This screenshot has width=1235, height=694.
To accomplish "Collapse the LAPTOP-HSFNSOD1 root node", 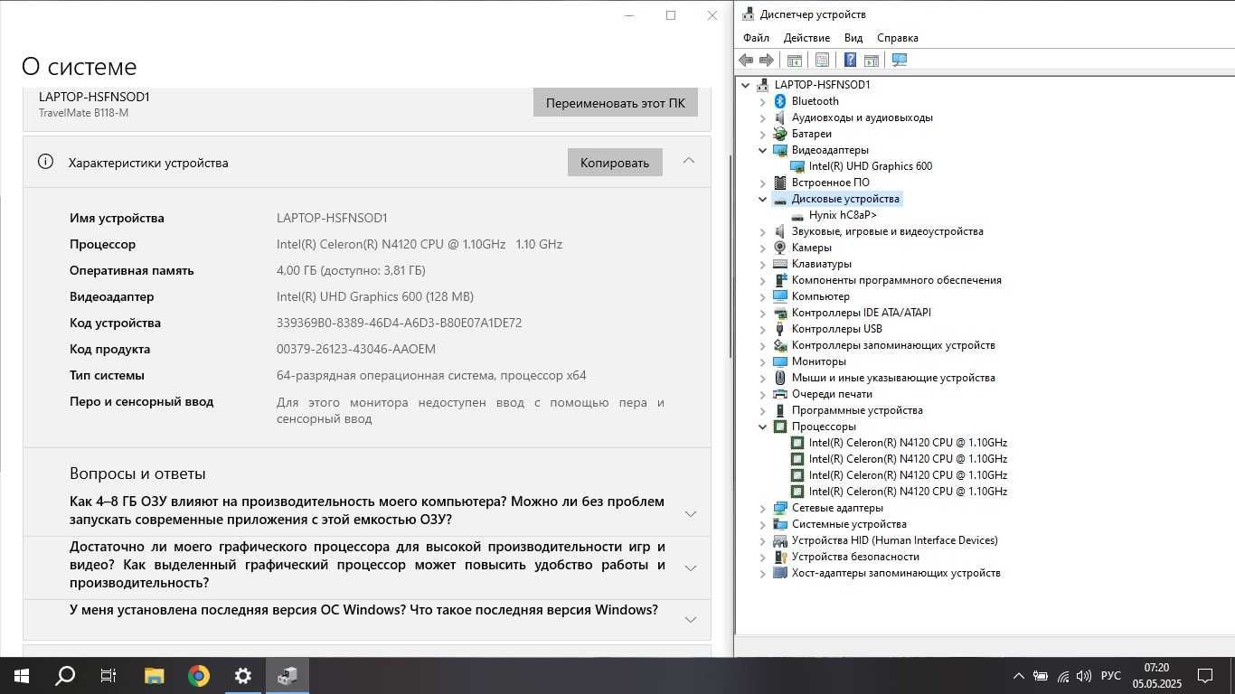I will [x=746, y=85].
